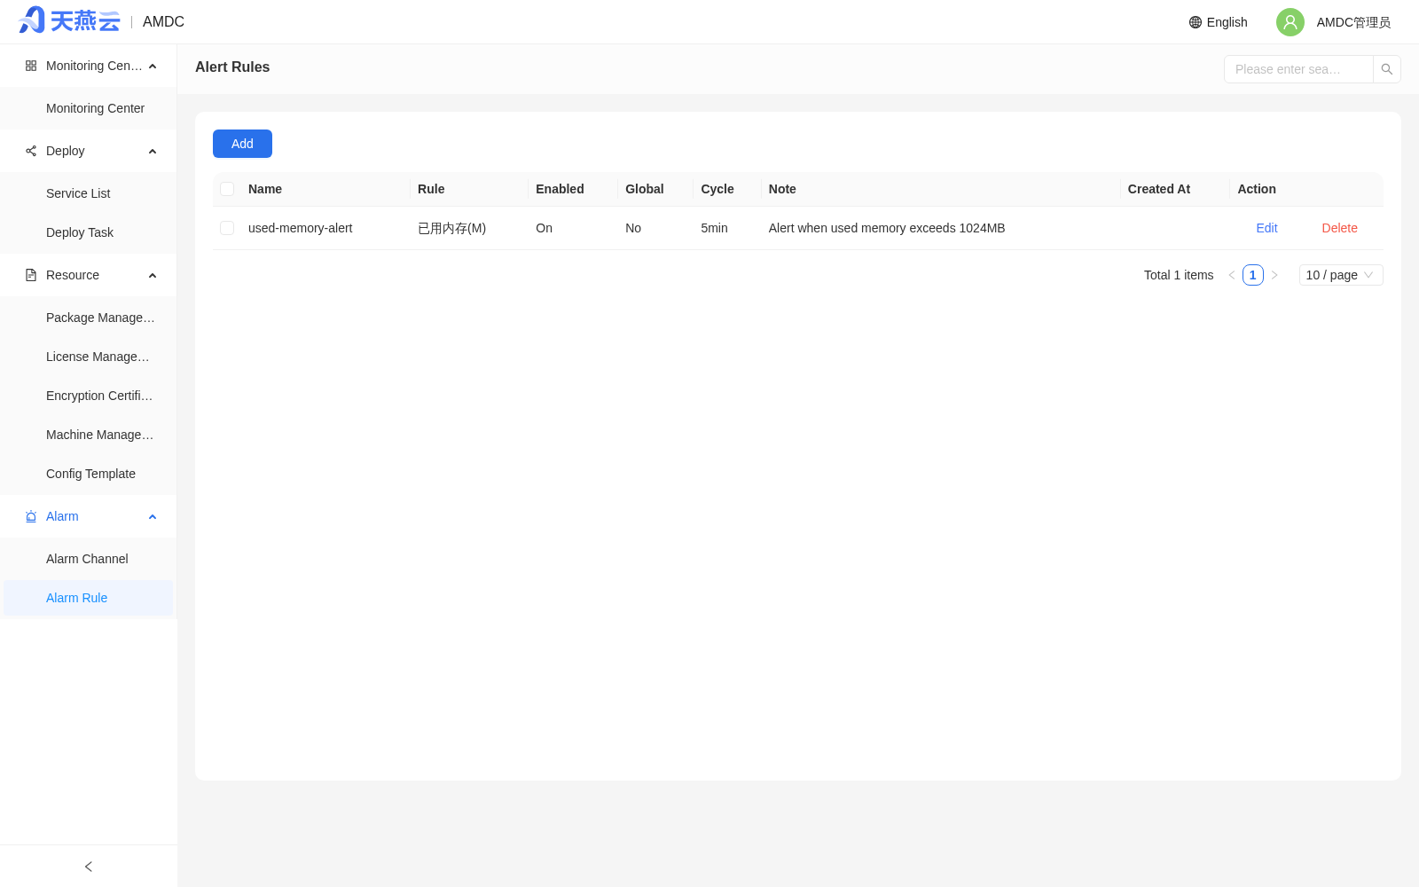The image size is (1419, 887).
Task: Check the used-memory-alert row checkbox
Action: point(227,228)
